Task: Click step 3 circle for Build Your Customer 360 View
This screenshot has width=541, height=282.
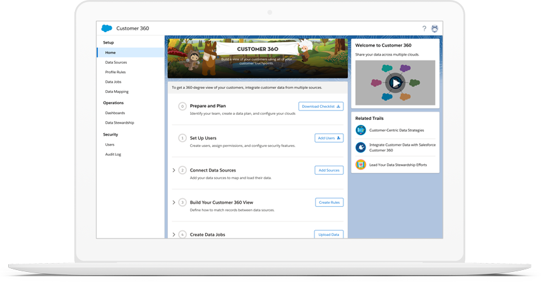Action: pyautogui.click(x=182, y=203)
